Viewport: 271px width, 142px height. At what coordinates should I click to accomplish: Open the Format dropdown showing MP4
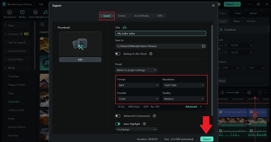(x=138, y=85)
